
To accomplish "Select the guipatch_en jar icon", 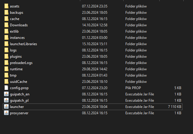I will tap(7, 94).
